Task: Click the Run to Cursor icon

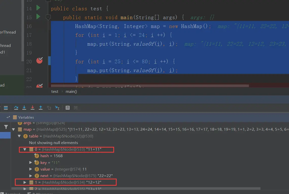Action: point(57,108)
